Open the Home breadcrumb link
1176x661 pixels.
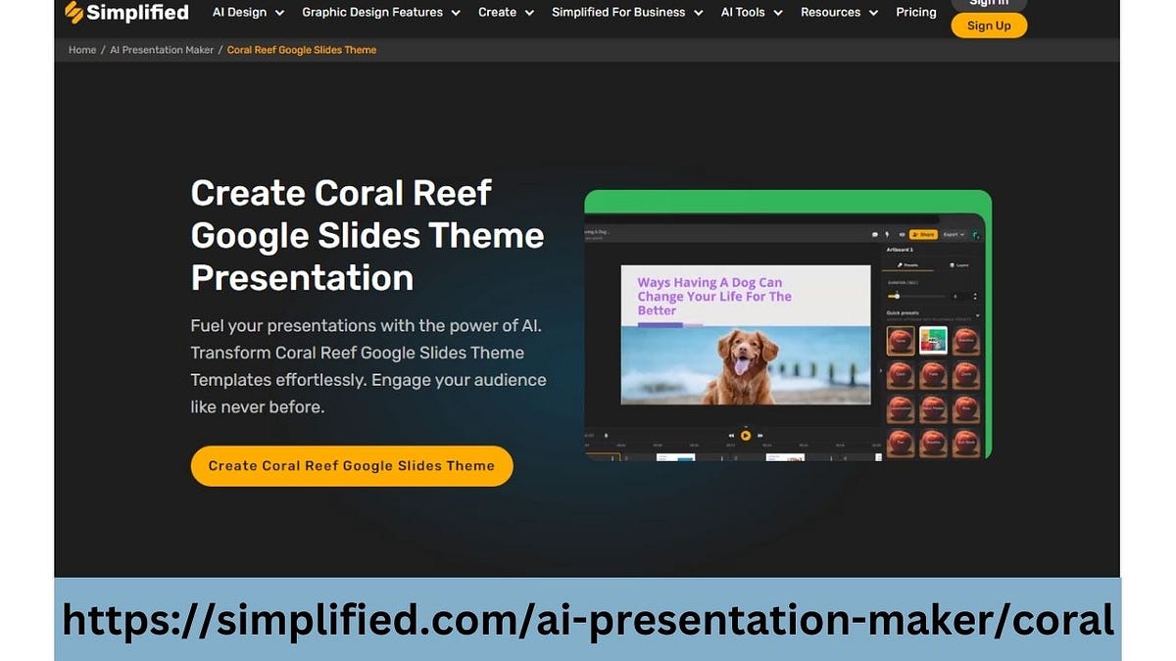(81, 49)
